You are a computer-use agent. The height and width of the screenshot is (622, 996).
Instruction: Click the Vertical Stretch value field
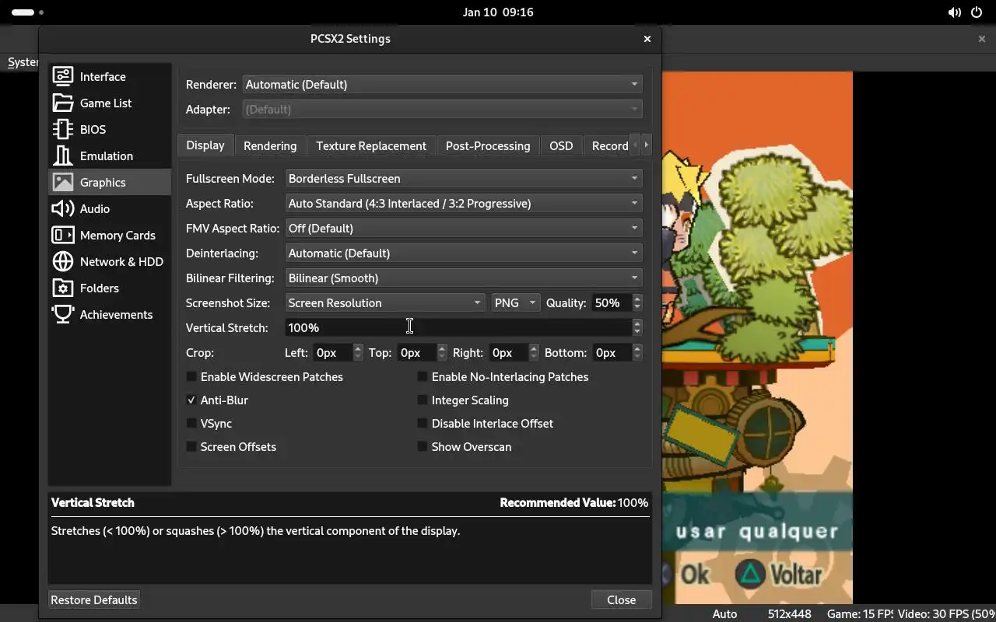tap(458, 327)
